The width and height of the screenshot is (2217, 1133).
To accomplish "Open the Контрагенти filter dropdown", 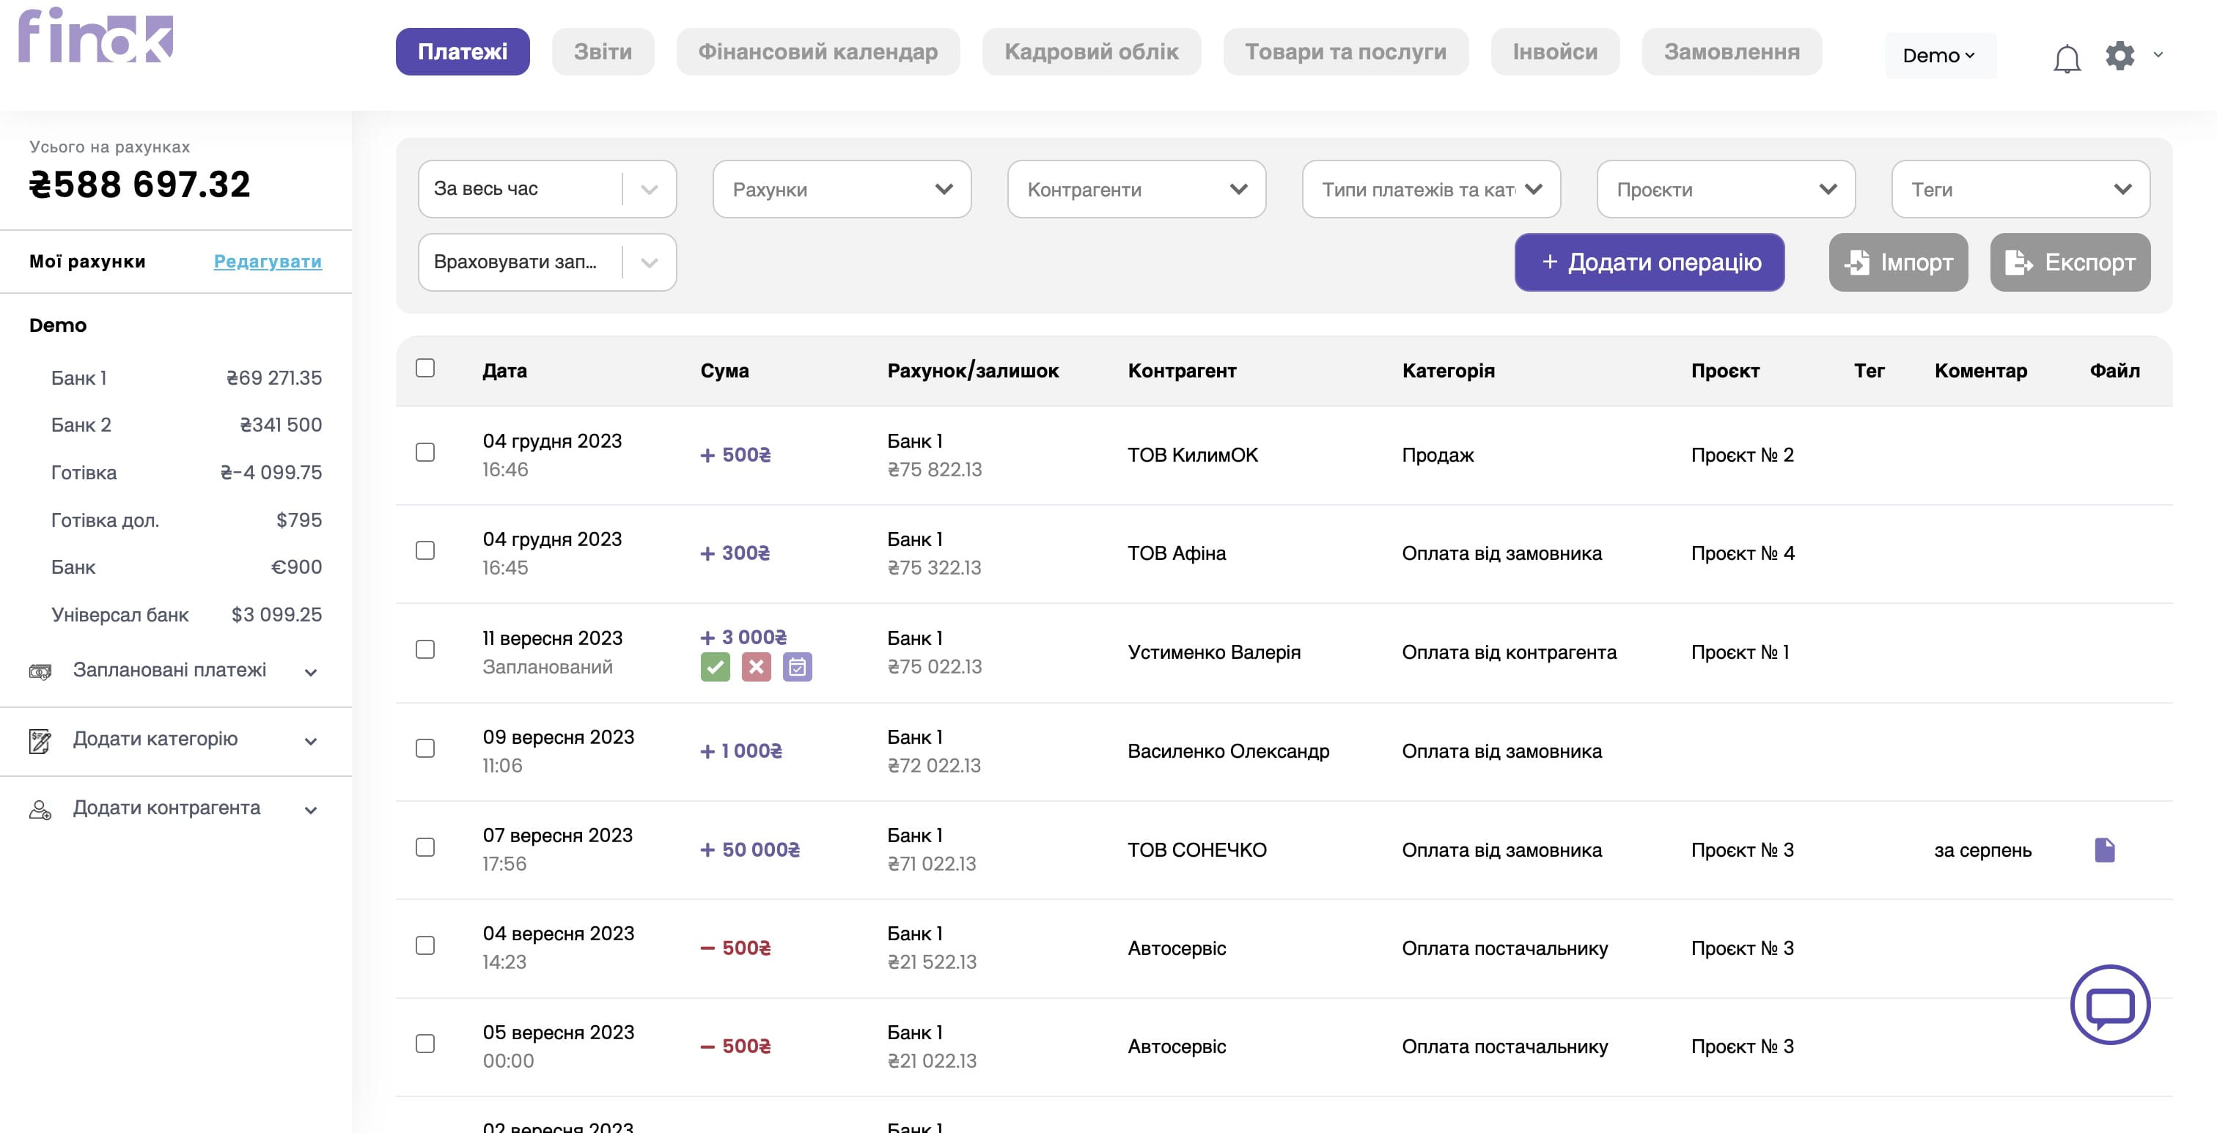I will click(1135, 189).
